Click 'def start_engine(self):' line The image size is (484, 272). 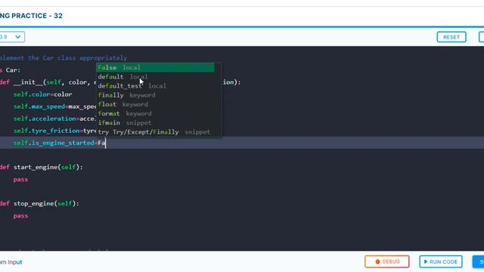(x=42, y=167)
